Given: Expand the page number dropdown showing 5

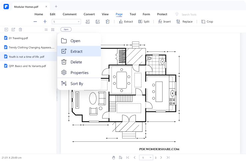Looking at the screenshot, I should pos(66,22).
